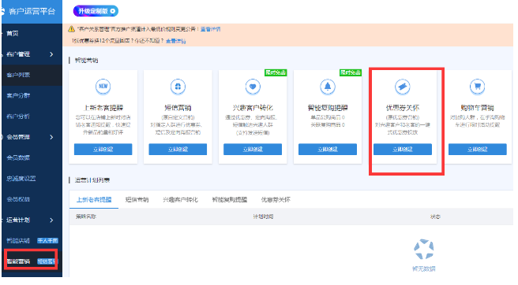The height and width of the screenshot is (285, 518).
Task: Click the 短信营销 badge beside 智能营销 in the sidebar
Action: (x=47, y=261)
